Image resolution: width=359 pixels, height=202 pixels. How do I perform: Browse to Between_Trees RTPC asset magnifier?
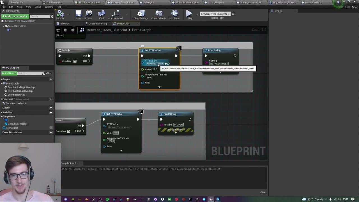pos(168,64)
